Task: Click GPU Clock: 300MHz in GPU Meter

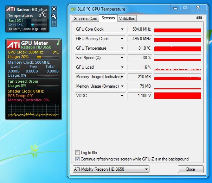Action: tap(25, 52)
